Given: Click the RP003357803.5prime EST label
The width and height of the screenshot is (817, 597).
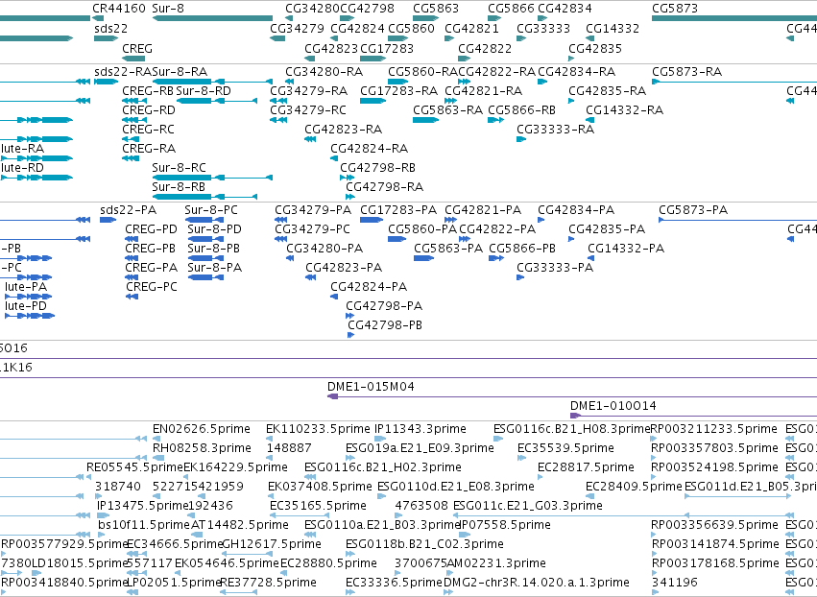Looking at the screenshot, I should pyautogui.click(x=715, y=448).
